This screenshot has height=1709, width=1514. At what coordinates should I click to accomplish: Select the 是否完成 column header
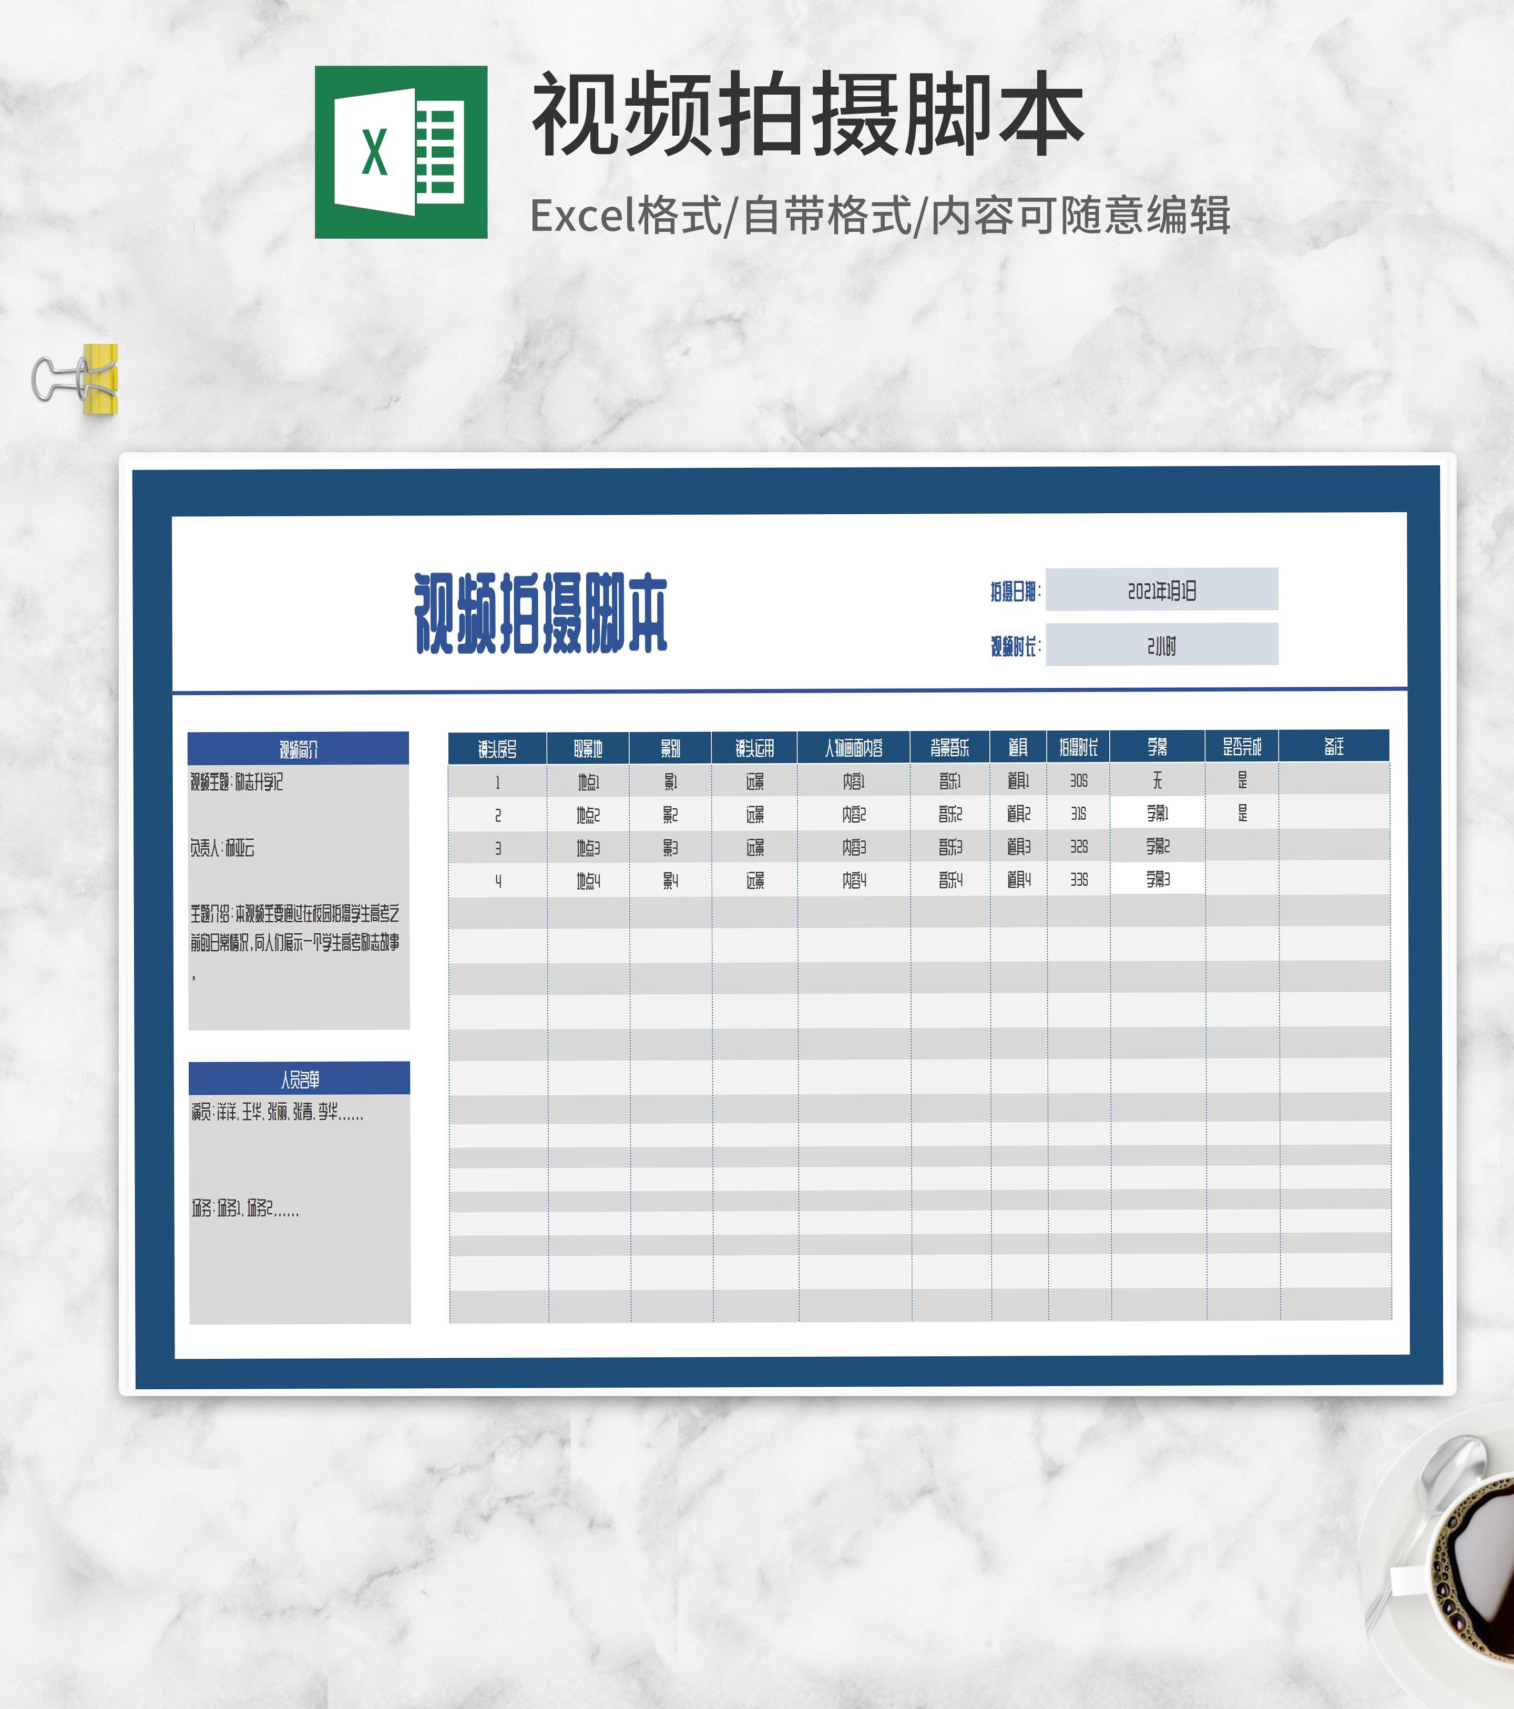(x=1242, y=746)
